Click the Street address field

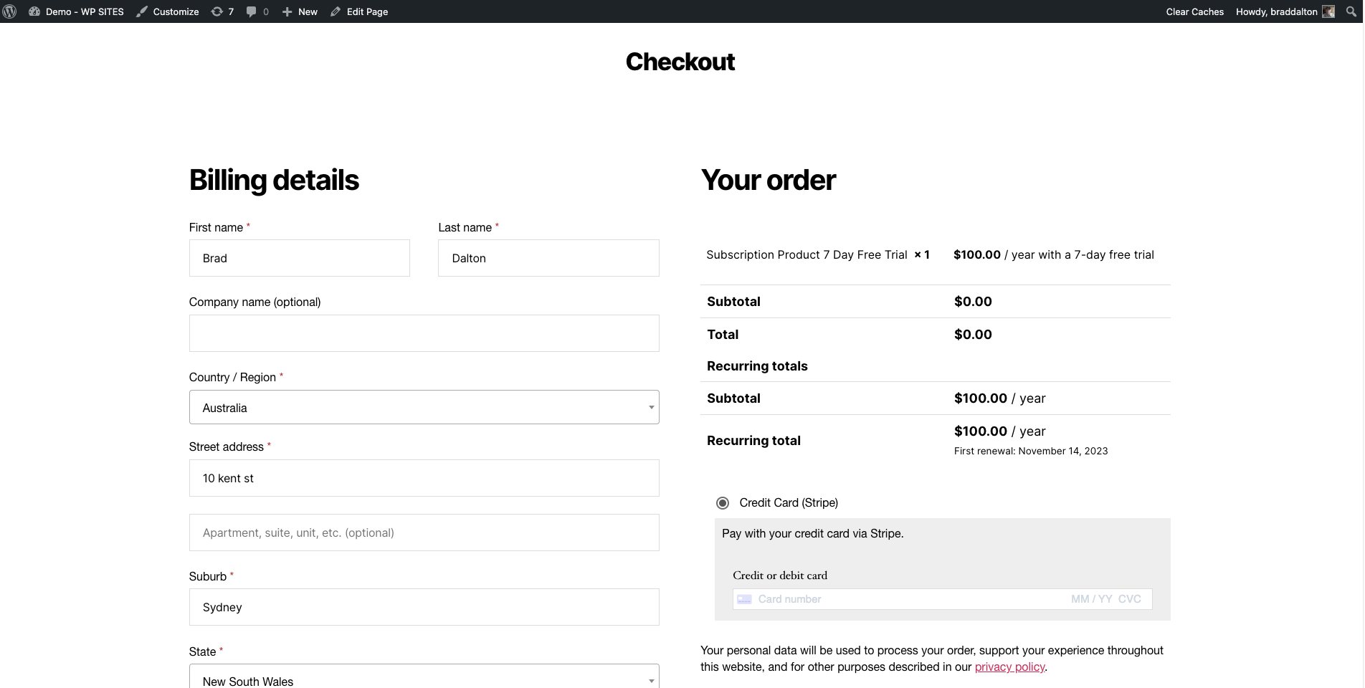point(424,479)
